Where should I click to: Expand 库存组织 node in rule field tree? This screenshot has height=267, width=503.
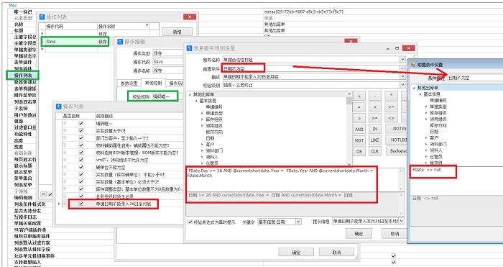pos(202,119)
